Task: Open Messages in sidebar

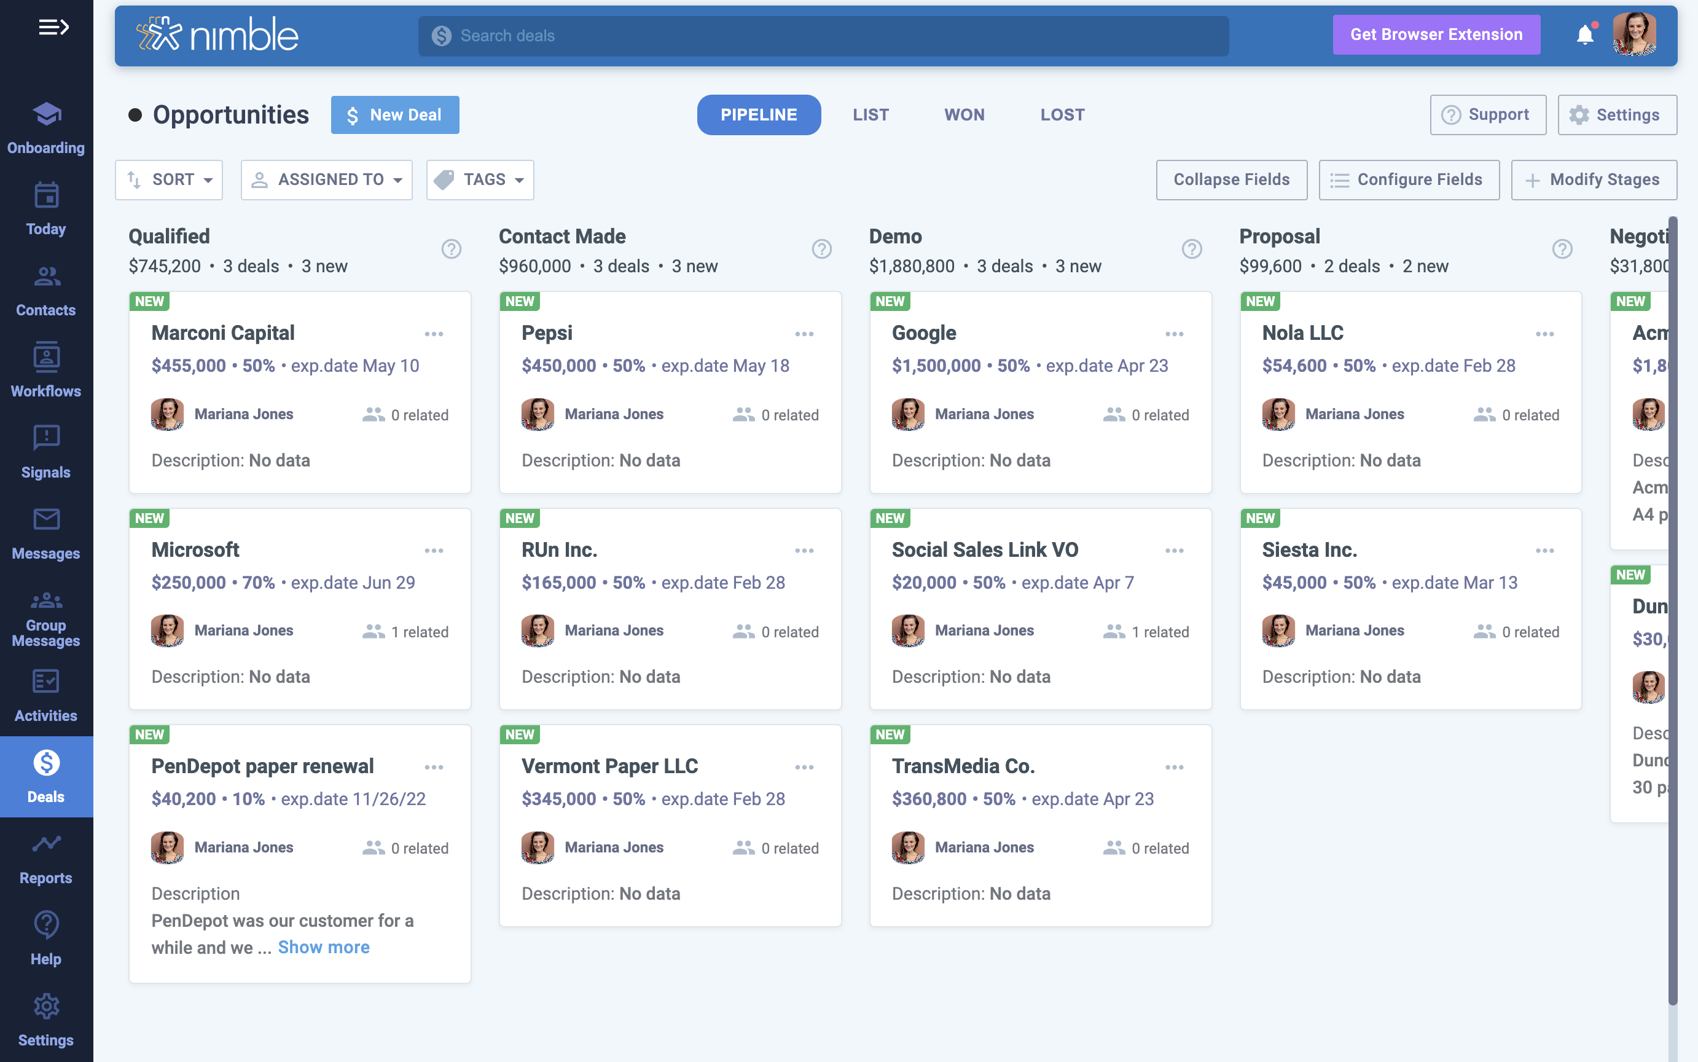Action: [46, 534]
